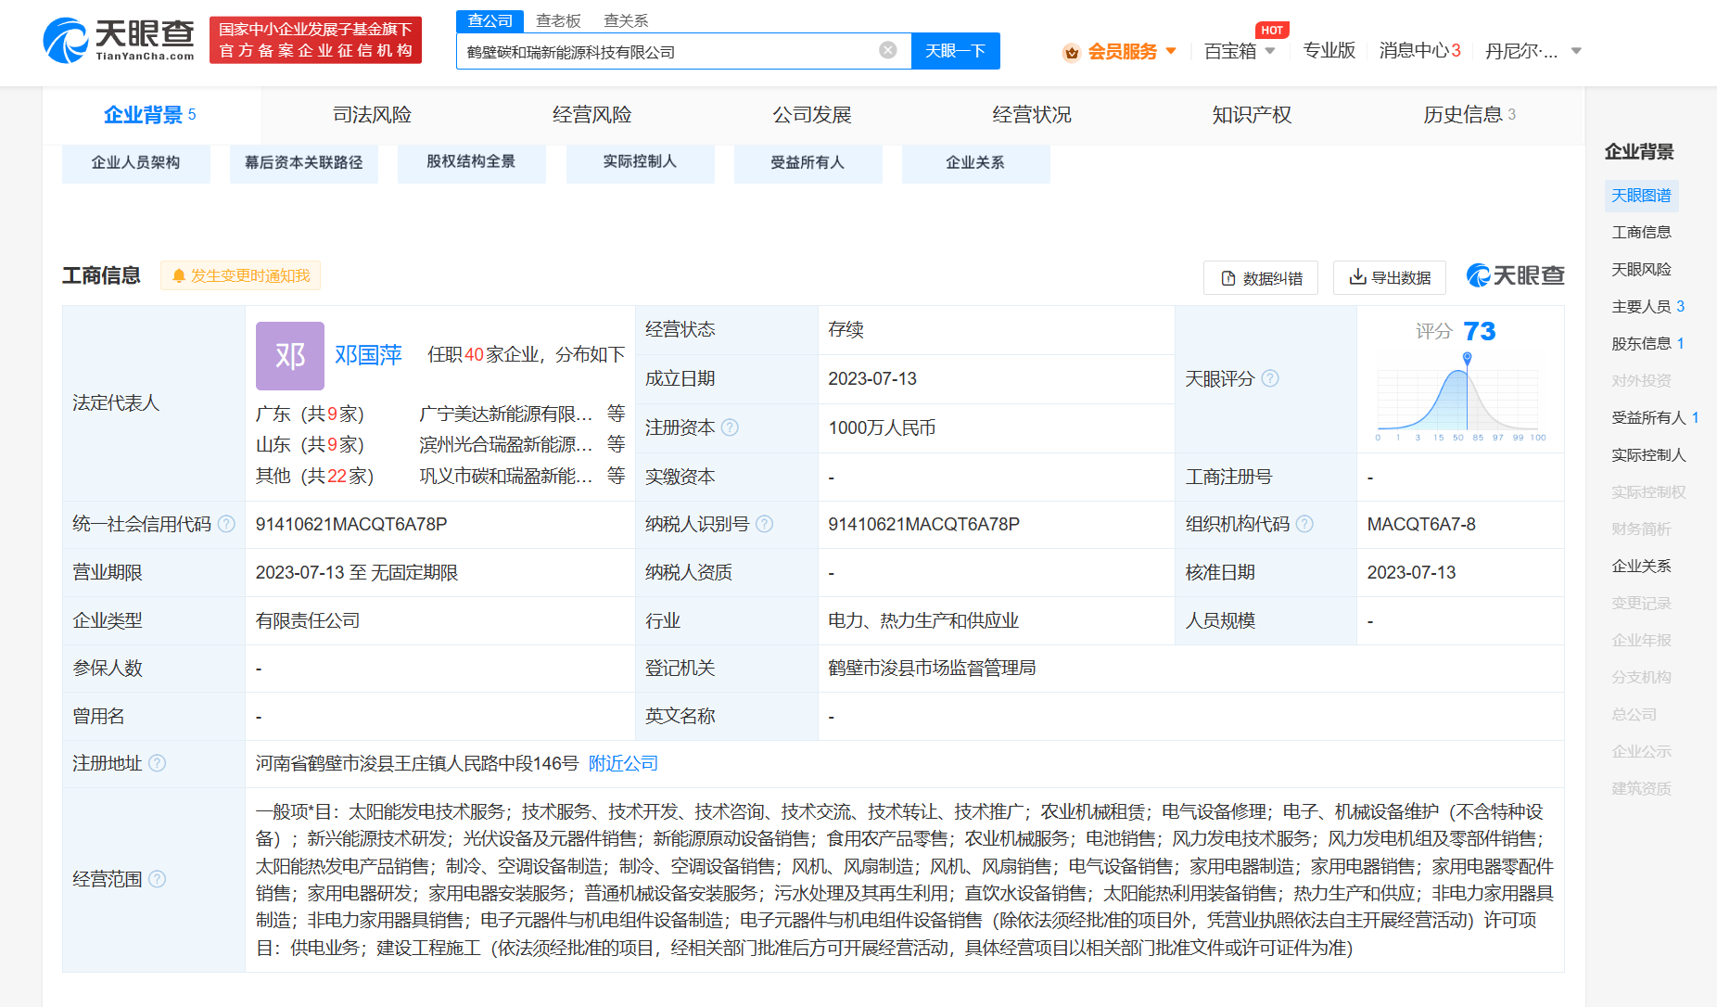The width and height of the screenshot is (1717, 1007).
Task: Expand the 百宝箱 dropdown
Action: pos(1270,51)
